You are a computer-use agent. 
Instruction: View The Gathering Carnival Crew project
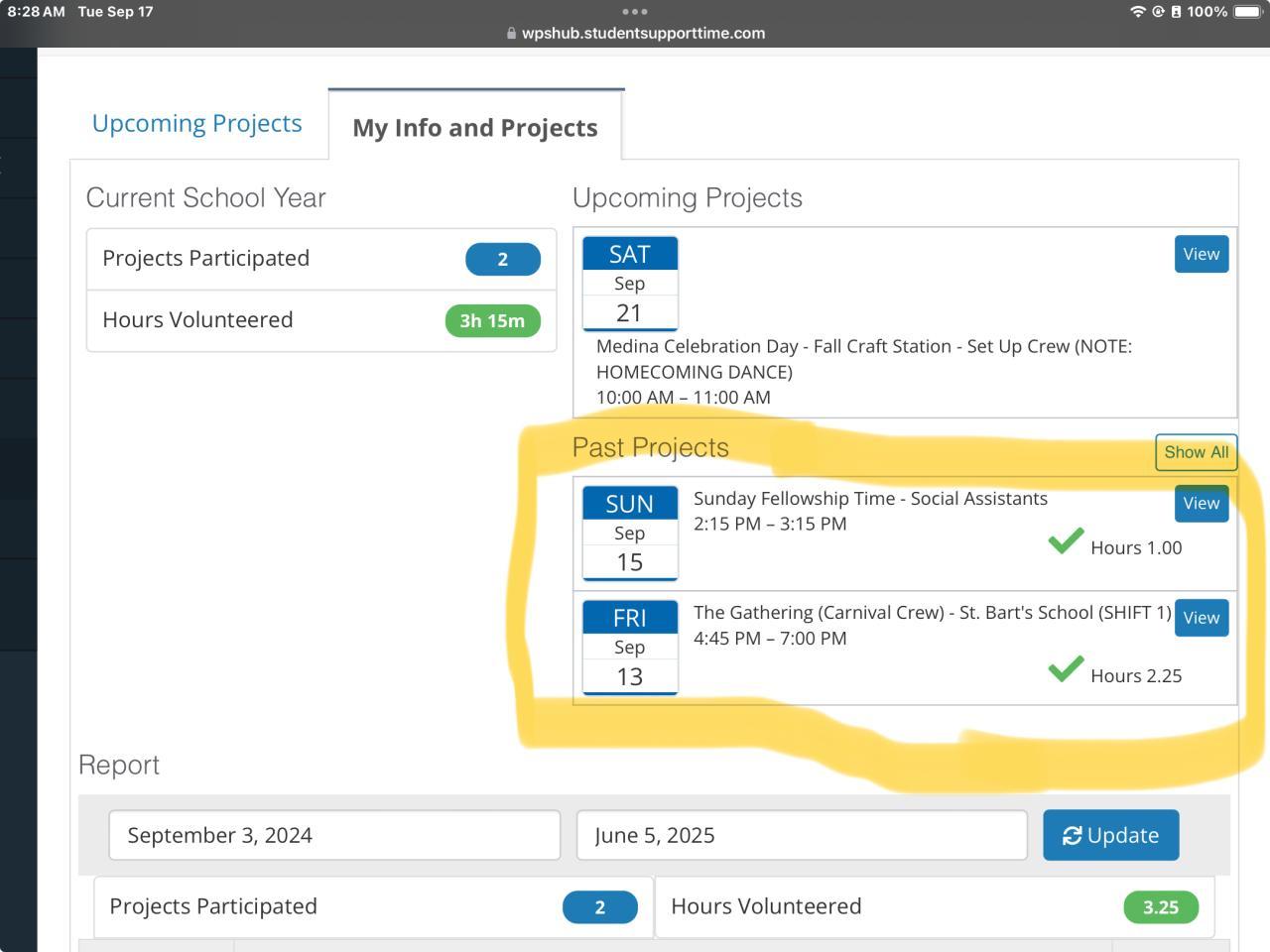(x=1201, y=618)
